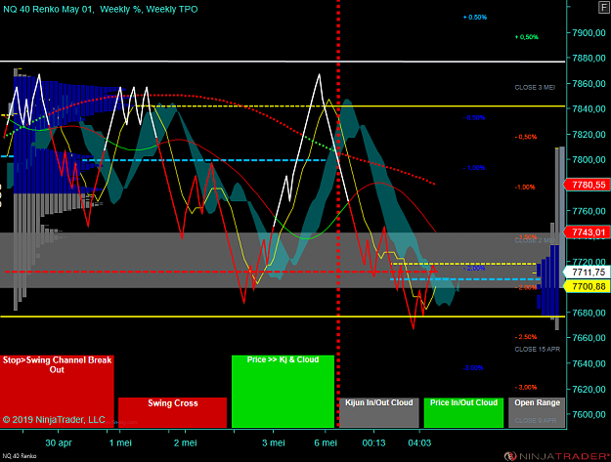Viewport: 611px width, 462px height.
Task: Click the NinjaTrader logo
Action: tap(556, 456)
